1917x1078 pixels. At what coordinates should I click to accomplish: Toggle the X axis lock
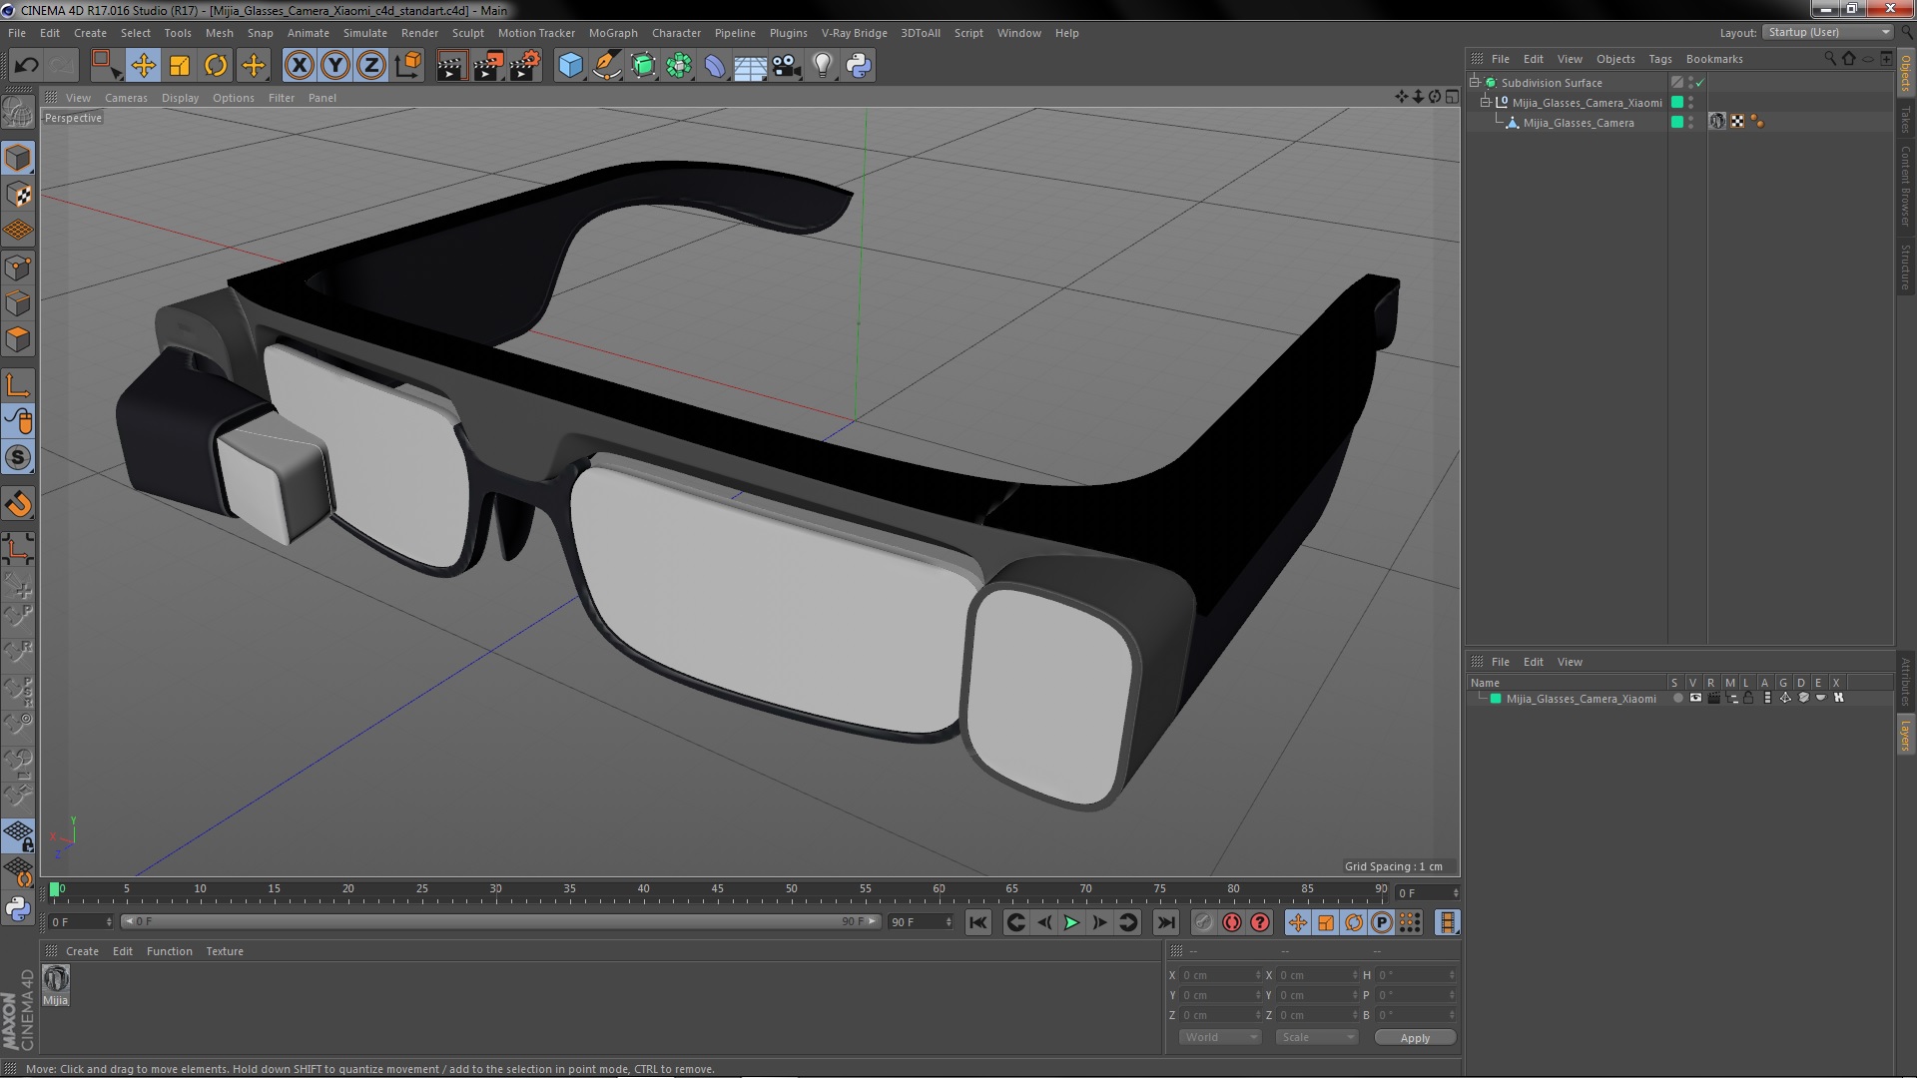coord(299,66)
